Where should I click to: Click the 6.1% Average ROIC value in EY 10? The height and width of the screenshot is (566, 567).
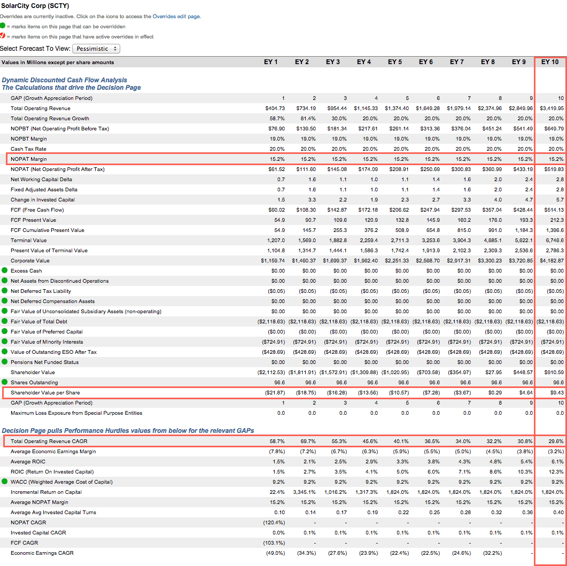557,461
